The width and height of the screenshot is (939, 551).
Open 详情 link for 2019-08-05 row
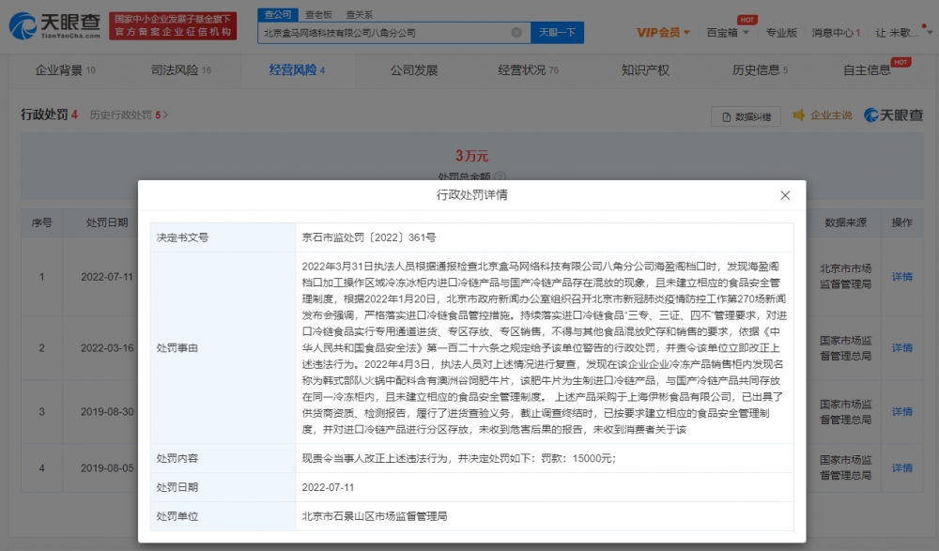point(901,467)
